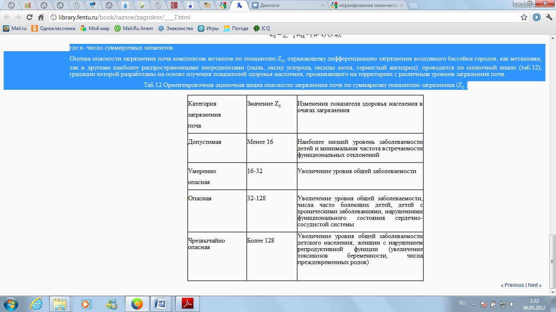Open the network tray icon

tap(503, 304)
